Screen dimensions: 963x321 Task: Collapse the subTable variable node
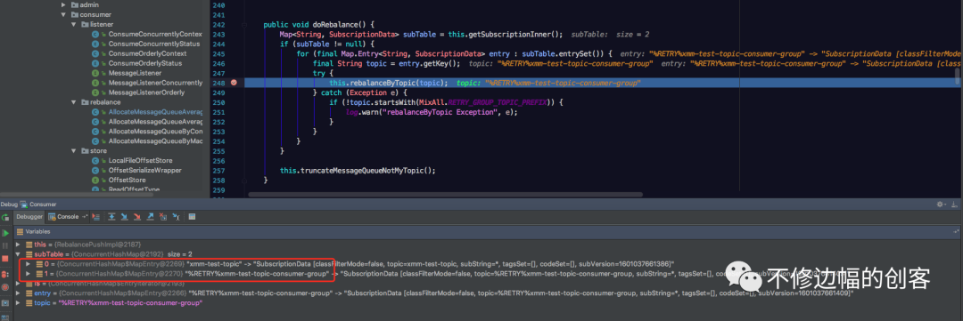[18, 253]
